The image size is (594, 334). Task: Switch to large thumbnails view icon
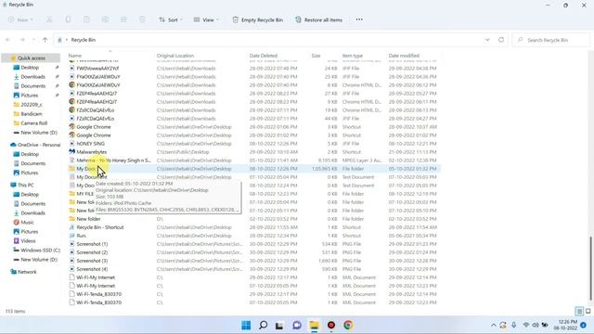pyautogui.click(x=588, y=312)
